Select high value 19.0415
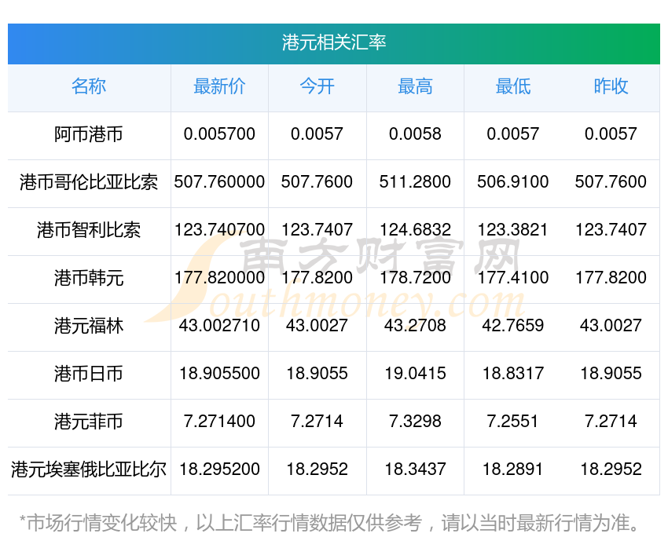 click(x=415, y=374)
